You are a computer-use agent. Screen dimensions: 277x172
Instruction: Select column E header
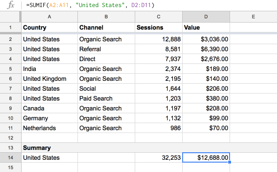(254, 17)
